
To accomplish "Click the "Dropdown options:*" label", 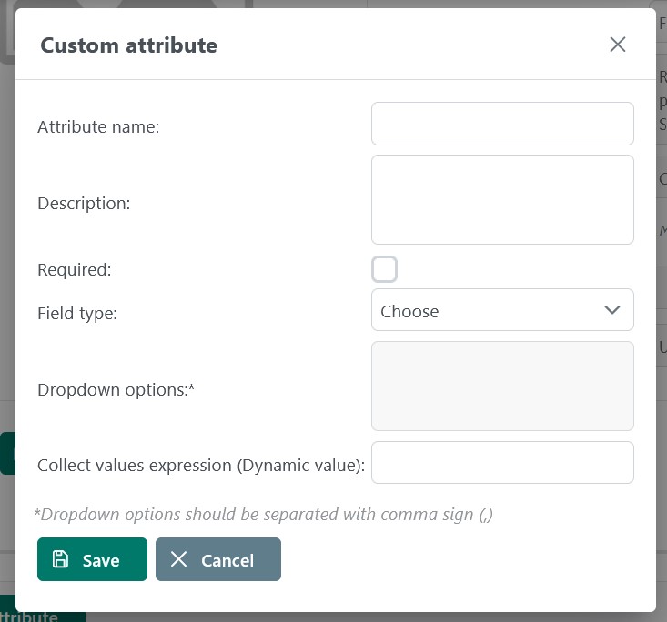I will coord(116,390).
